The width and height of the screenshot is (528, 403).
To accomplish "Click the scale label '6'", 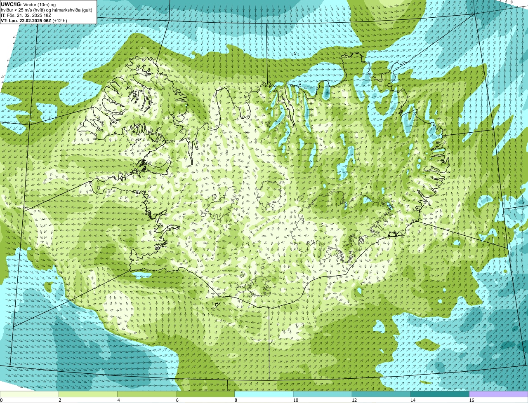I will 177,400.
